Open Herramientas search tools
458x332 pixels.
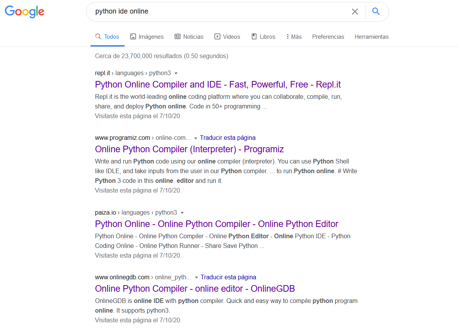[x=371, y=37]
